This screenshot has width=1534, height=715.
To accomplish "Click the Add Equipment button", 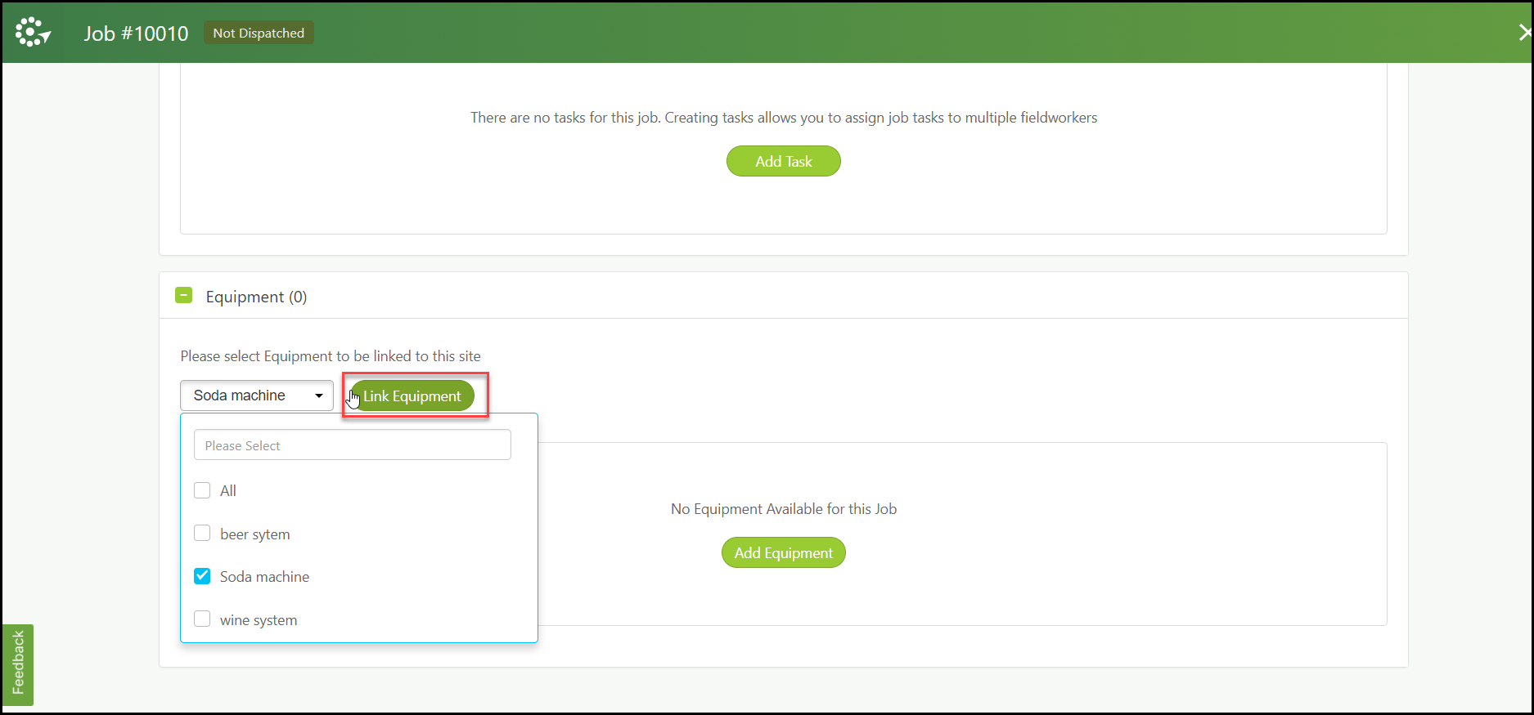I will click(783, 552).
